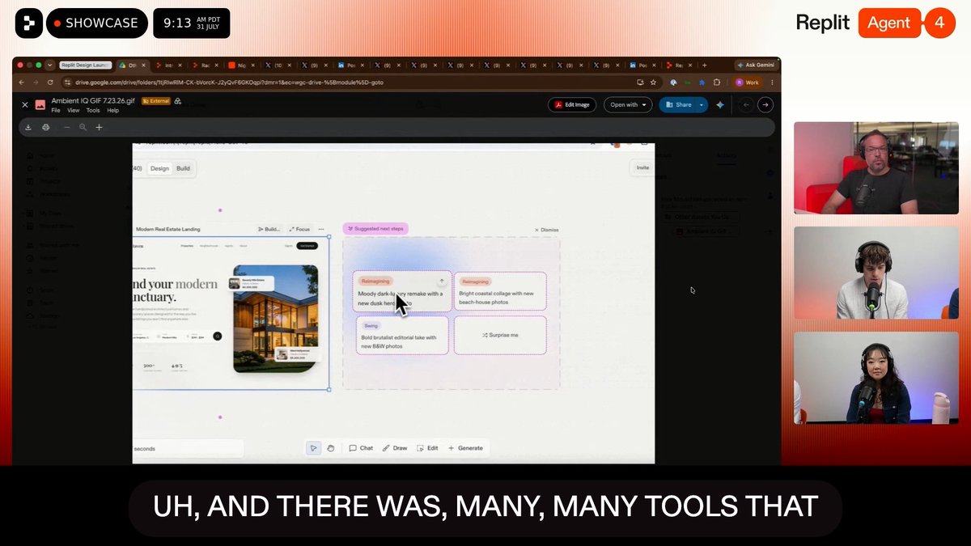
Task: Click the Build button above the frame
Action: tap(269, 229)
